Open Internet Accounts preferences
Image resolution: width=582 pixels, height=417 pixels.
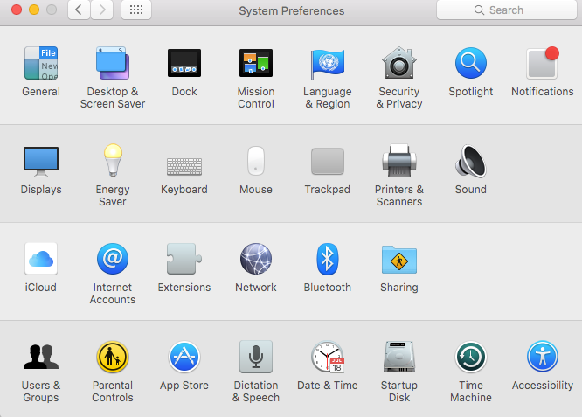tap(113, 259)
